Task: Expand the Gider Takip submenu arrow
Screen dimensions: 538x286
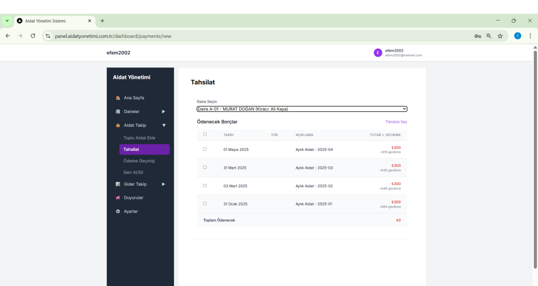Action: pyautogui.click(x=163, y=184)
